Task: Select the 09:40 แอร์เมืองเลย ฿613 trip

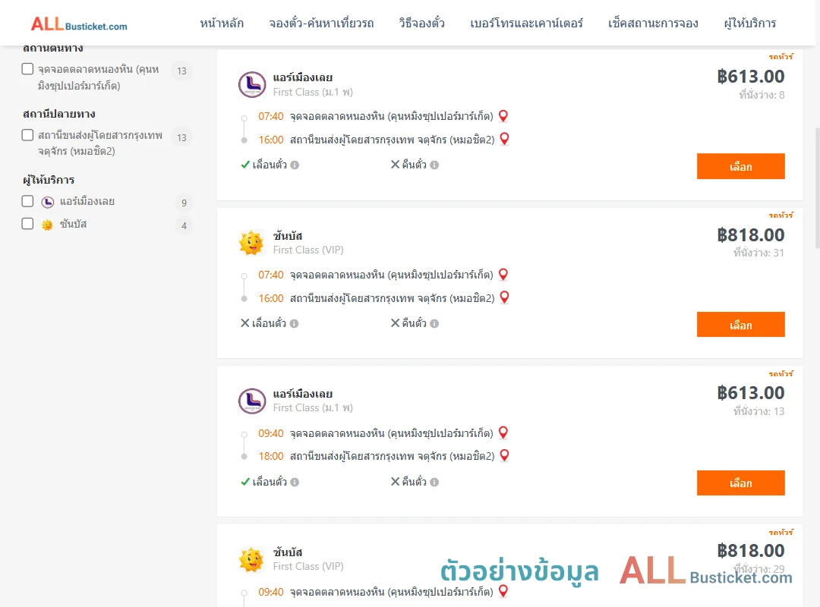Action: (740, 483)
